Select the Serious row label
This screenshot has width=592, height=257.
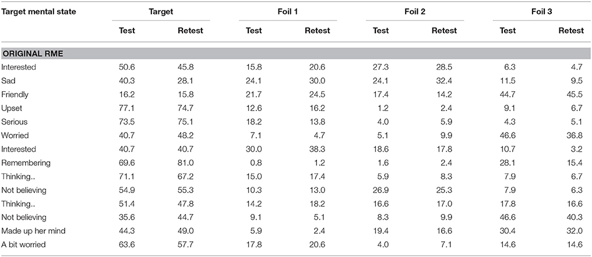pyautogui.click(x=14, y=122)
